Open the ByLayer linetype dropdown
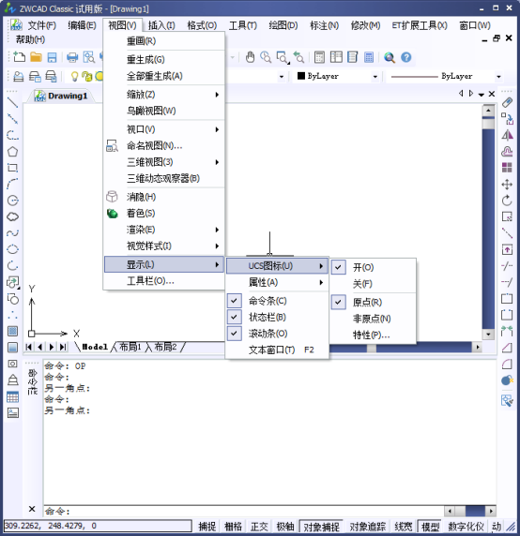The height and width of the screenshot is (536, 520). (498, 77)
